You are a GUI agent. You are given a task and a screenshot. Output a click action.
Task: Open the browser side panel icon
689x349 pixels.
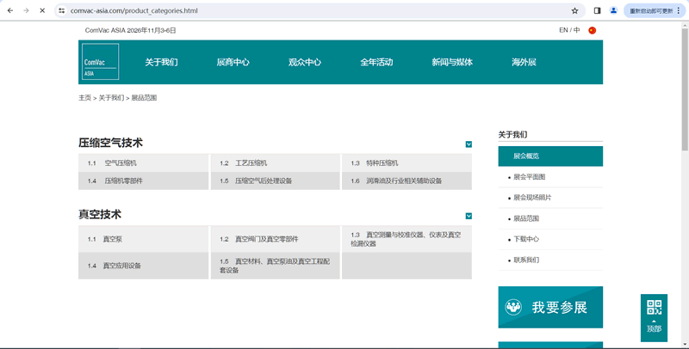(597, 10)
